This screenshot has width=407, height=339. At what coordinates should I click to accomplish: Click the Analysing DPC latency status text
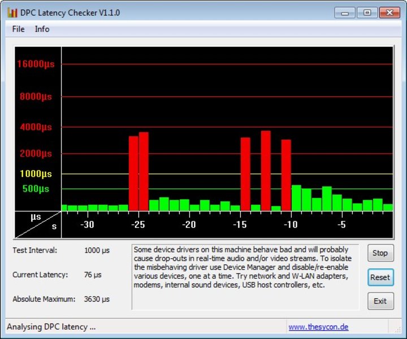click(x=51, y=327)
